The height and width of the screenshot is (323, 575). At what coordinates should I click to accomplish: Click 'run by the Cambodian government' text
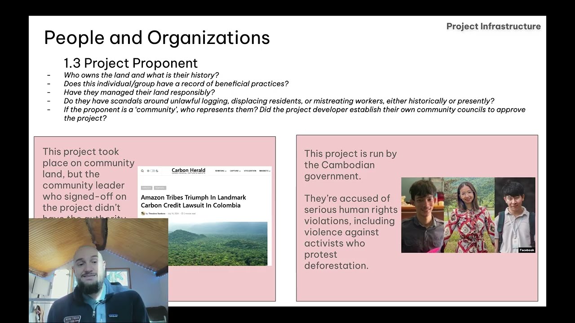tap(350, 165)
